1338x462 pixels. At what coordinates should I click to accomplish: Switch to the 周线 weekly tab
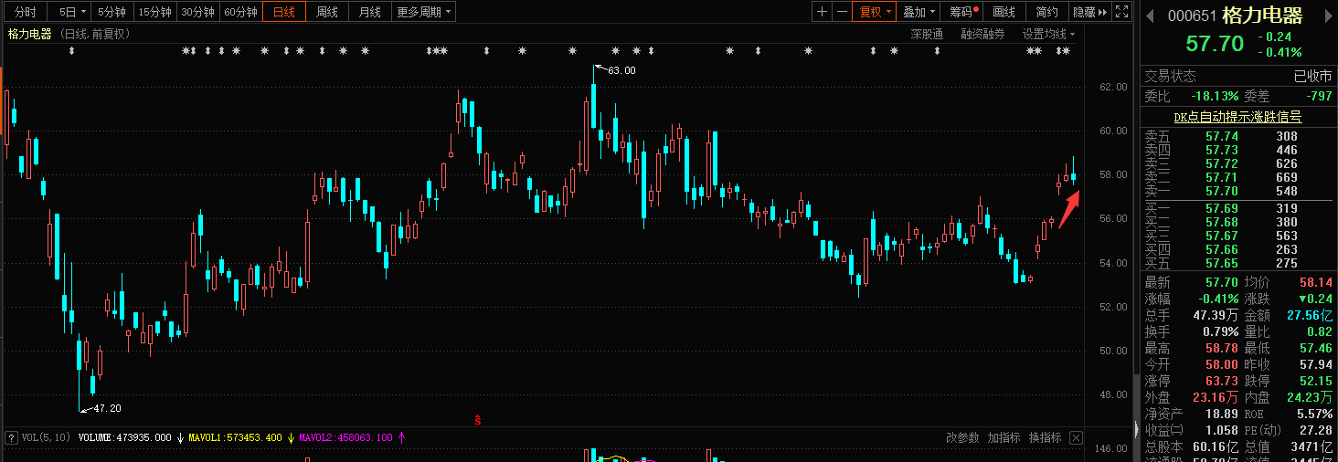point(326,12)
